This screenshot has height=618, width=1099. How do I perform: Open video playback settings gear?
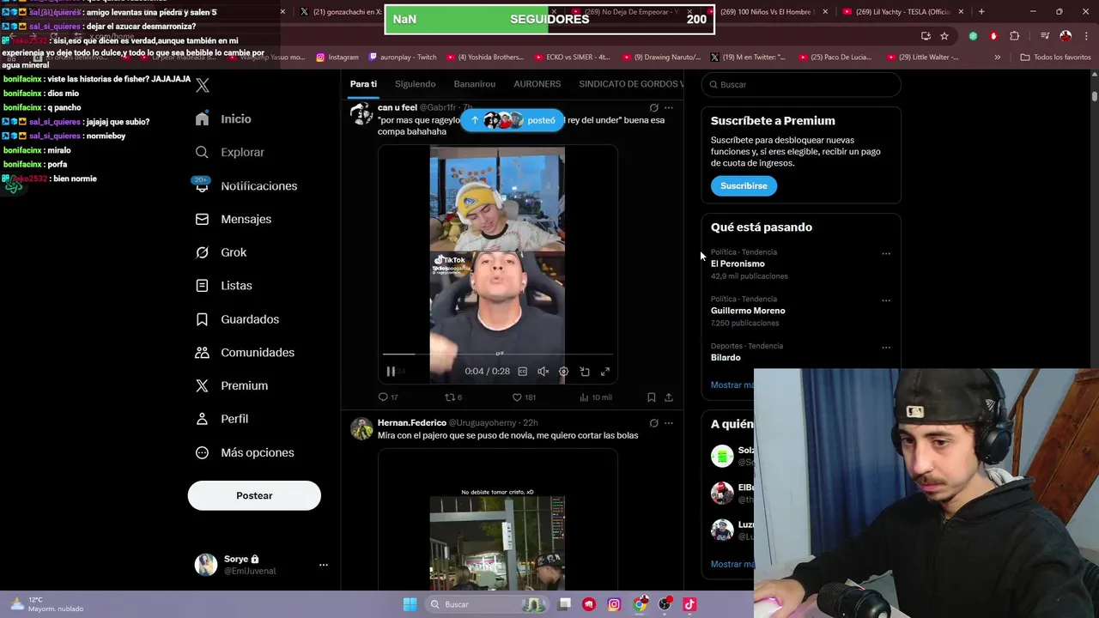(x=563, y=372)
